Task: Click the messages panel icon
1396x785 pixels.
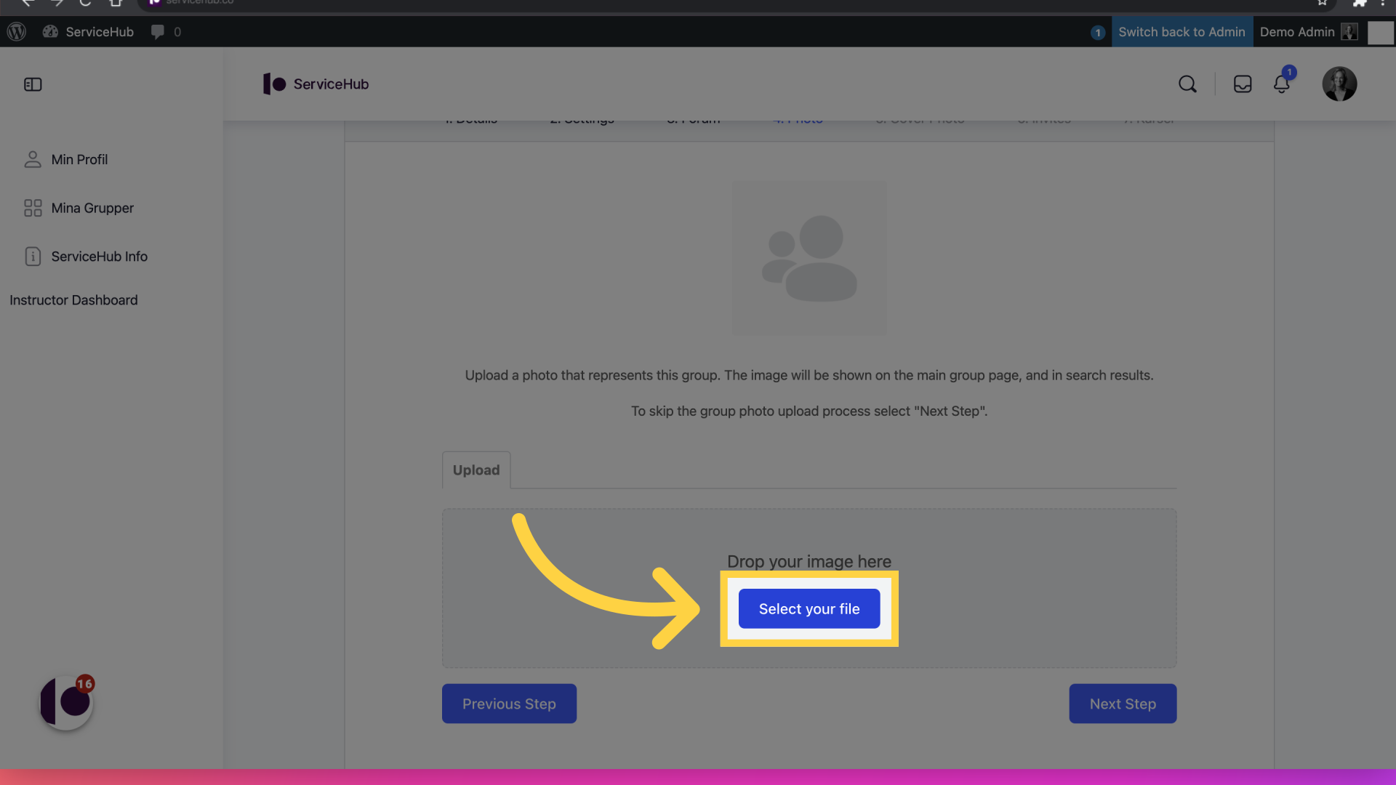Action: [x=1242, y=84]
